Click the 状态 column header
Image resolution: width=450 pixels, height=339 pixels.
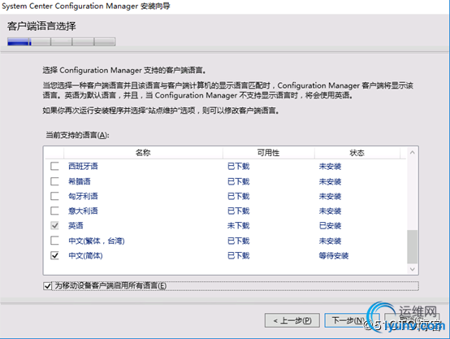[357, 153]
